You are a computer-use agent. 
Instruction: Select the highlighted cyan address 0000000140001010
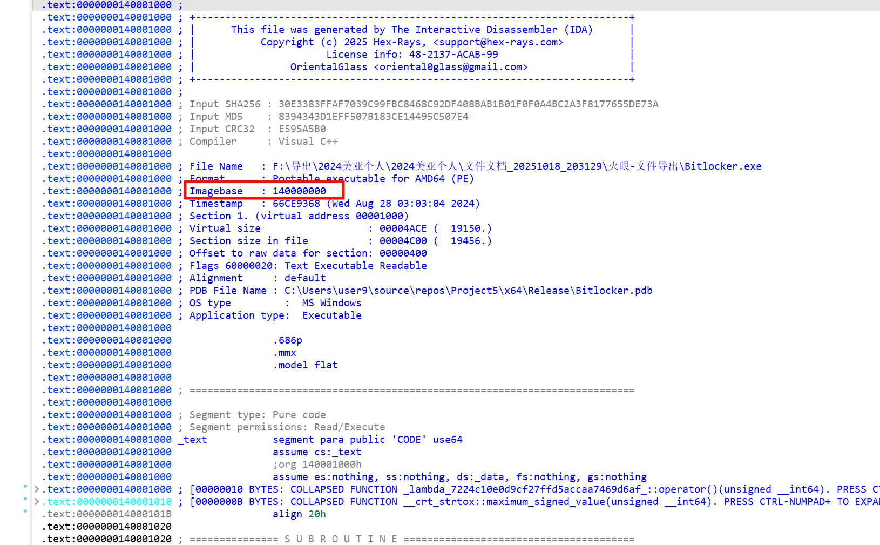pyautogui.click(x=109, y=502)
